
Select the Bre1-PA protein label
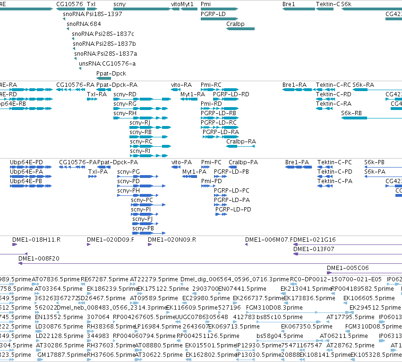(x=297, y=162)
